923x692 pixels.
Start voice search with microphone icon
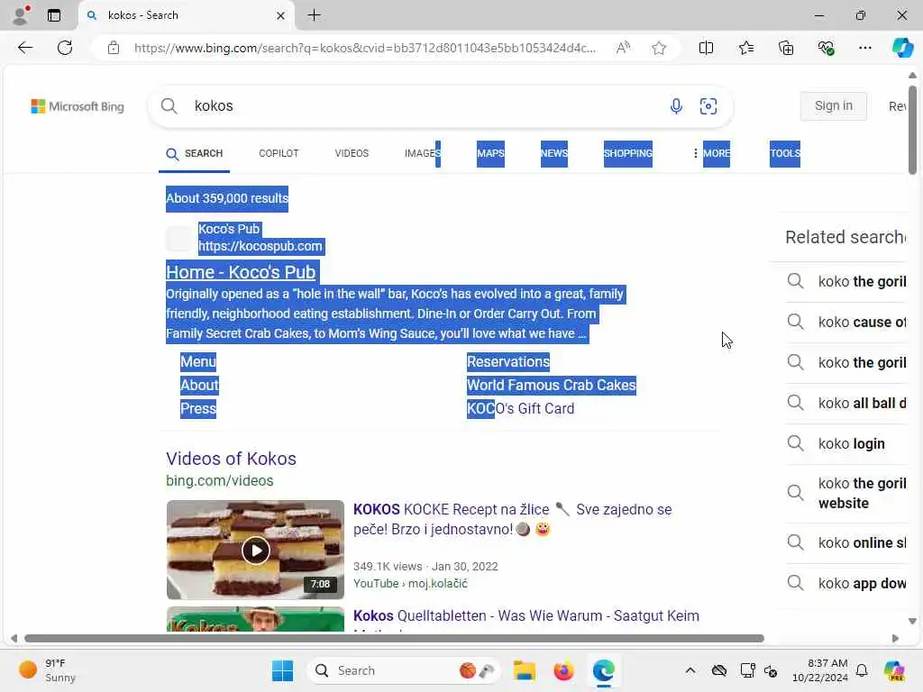coord(676,106)
